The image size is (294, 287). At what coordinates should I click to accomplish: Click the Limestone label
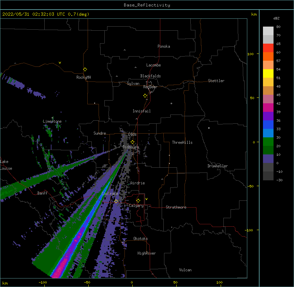(x=52, y=121)
